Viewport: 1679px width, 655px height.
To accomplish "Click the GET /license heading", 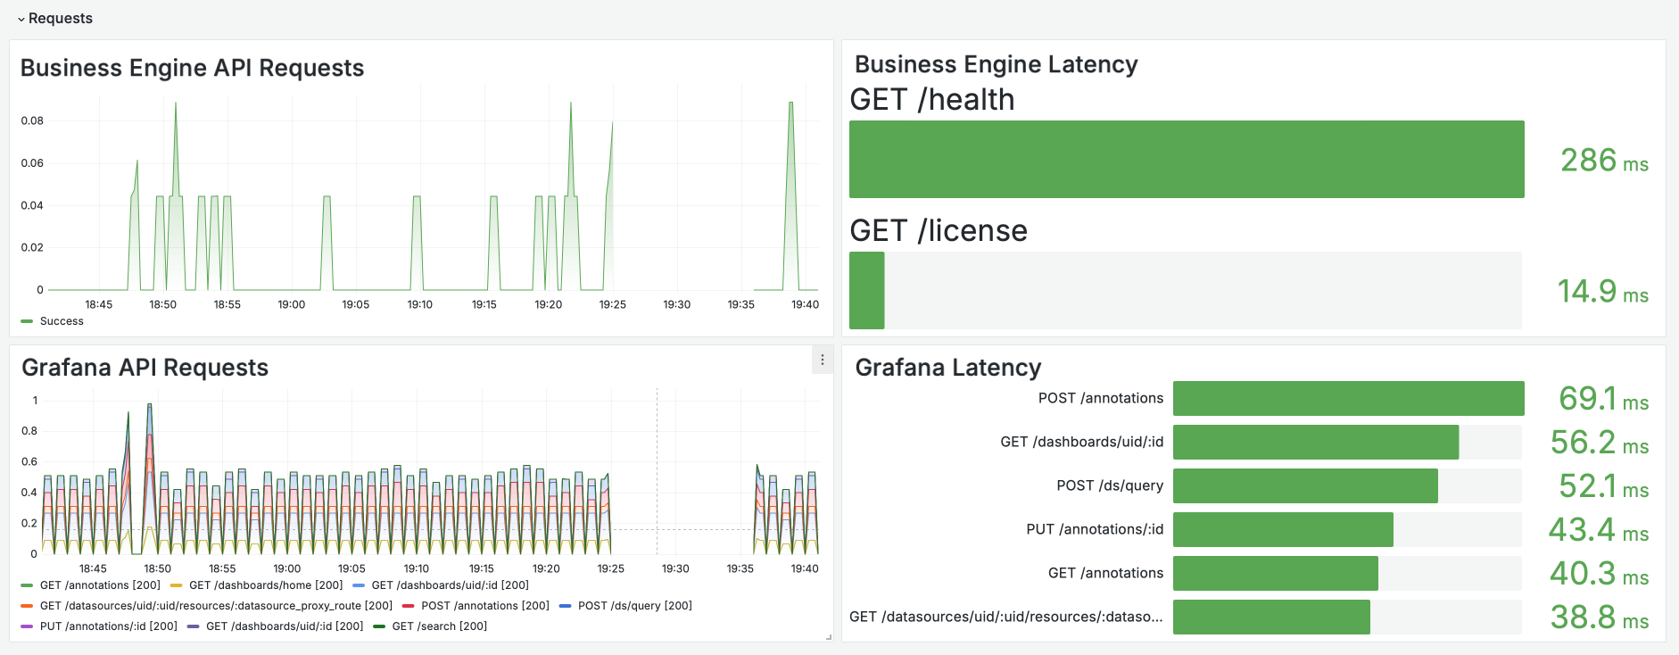I will coord(939,230).
